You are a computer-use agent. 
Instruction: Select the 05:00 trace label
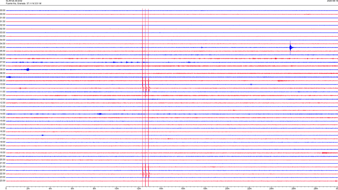point(2,47)
